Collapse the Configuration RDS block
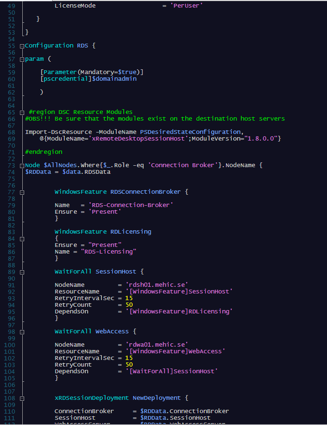Screen dimensions: 327x425 (22, 46)
